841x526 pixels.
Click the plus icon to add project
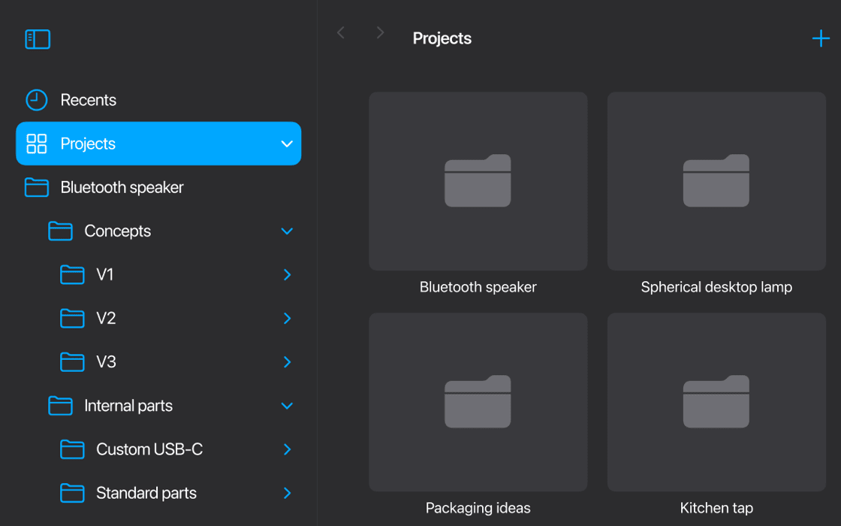pos(820,38)
